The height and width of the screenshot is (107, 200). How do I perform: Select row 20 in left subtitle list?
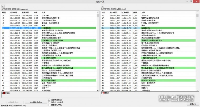(x=49, y=26)
